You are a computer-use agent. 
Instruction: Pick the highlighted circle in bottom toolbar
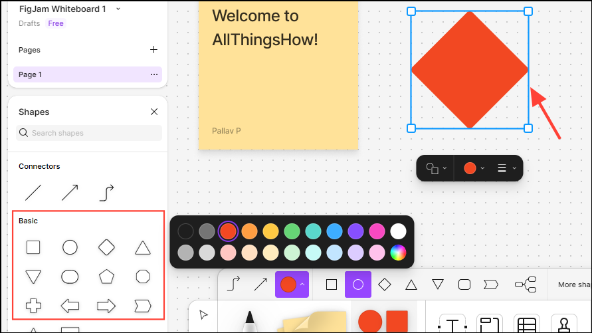[x=358, y=284]
